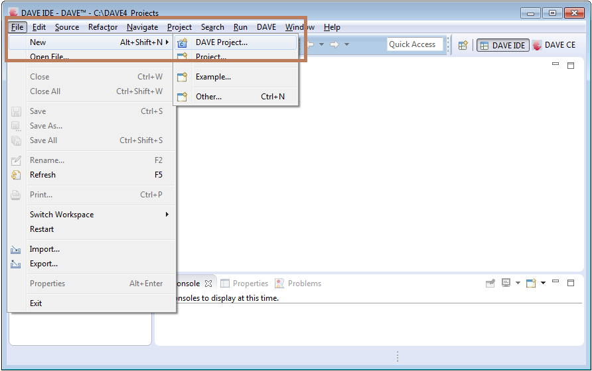The image size is (592, 371).
Task: Click the Display Selected Console icon
Action: 506,283
